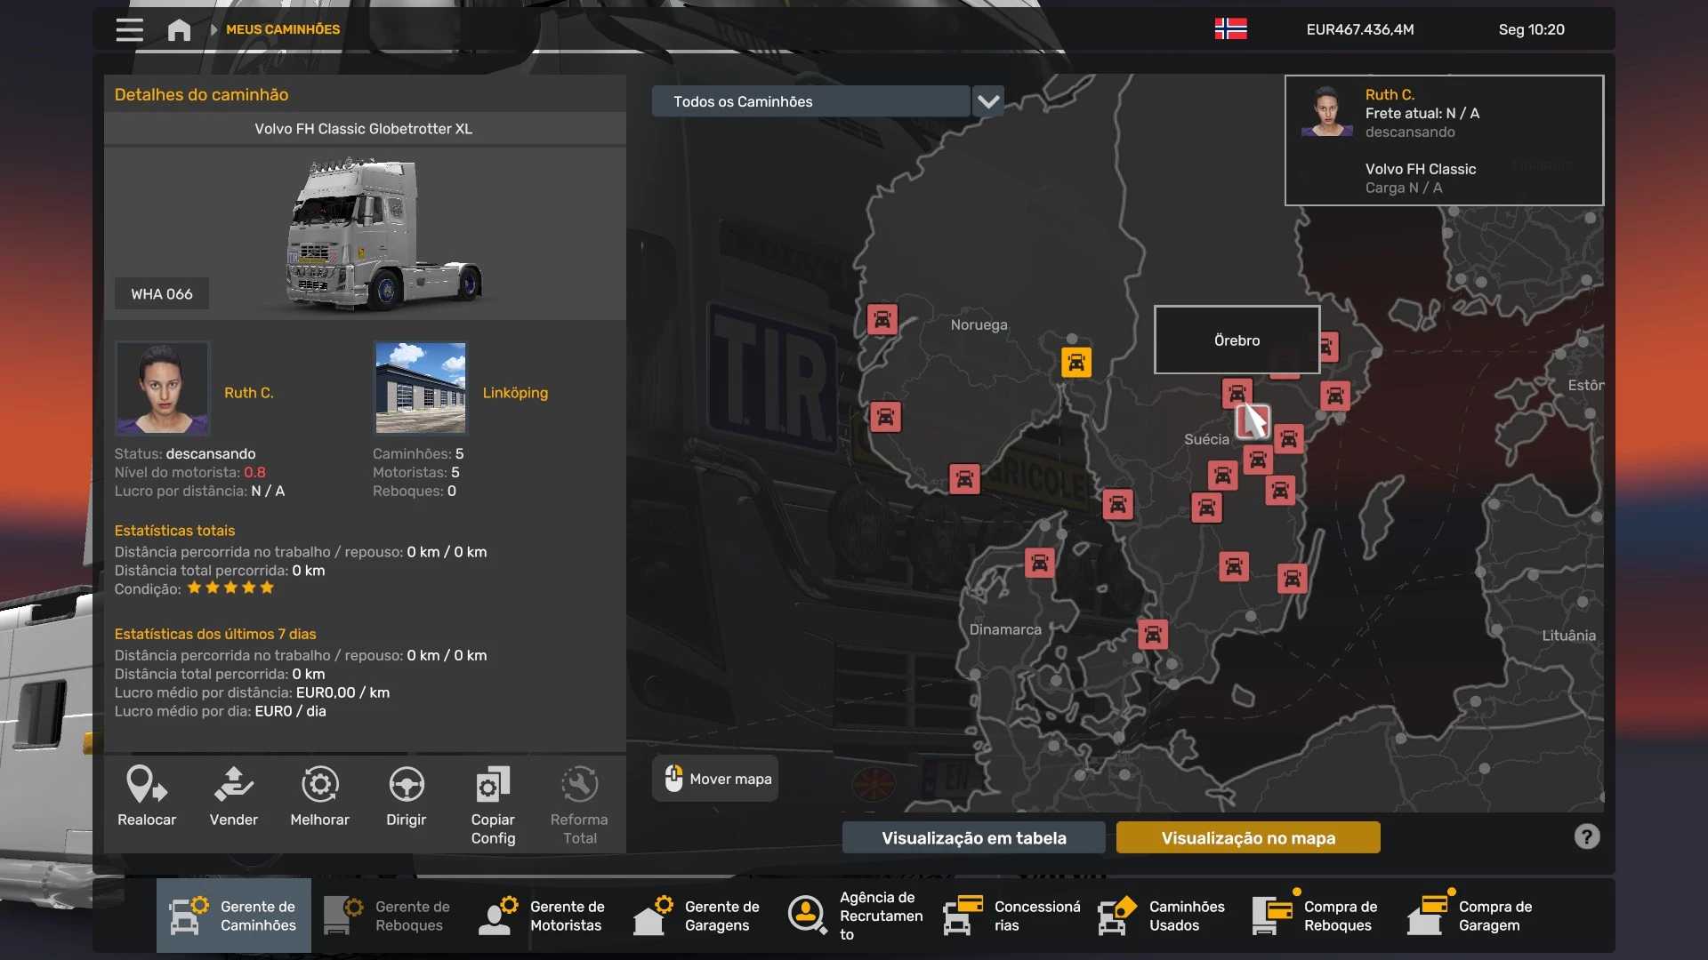Viewport: 1708px width, 960px height.
Task: Select the yellow truck marker in Noruega
Action: pyautogui.click(x=1076, y=362)
